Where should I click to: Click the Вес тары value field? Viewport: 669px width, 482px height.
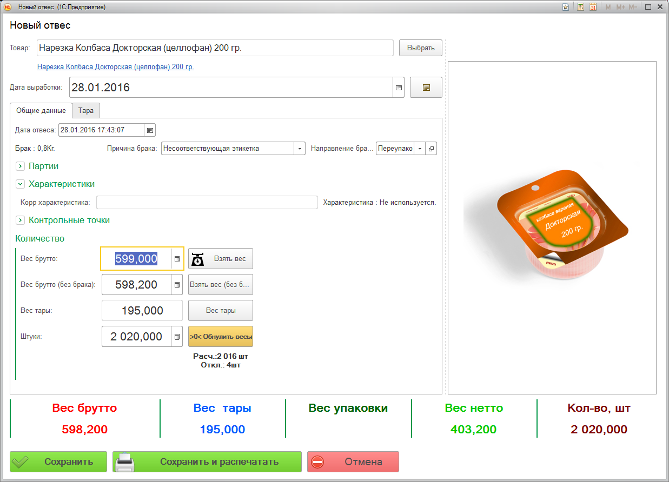[x=142, y=311]
